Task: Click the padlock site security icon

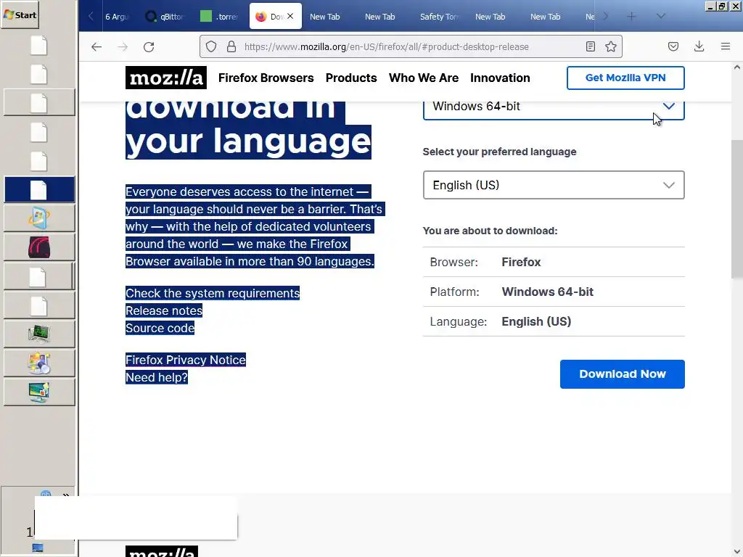Action: [x=231, y=46]
